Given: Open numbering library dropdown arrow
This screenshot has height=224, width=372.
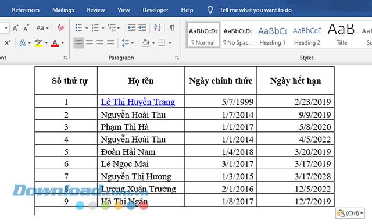Looking at the screenshot, I should [103, 28].
